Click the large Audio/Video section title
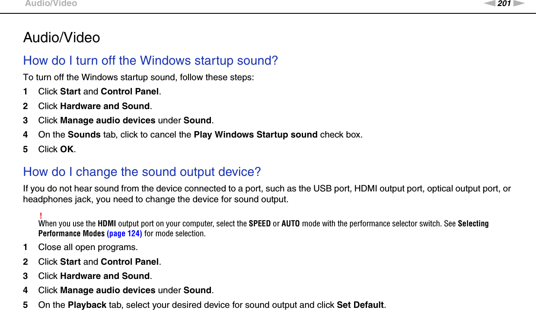 (61, 38)
